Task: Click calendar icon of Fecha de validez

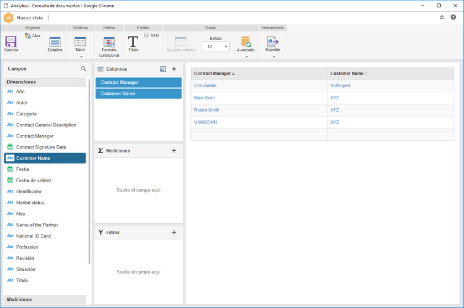Action: pos(10,180)
